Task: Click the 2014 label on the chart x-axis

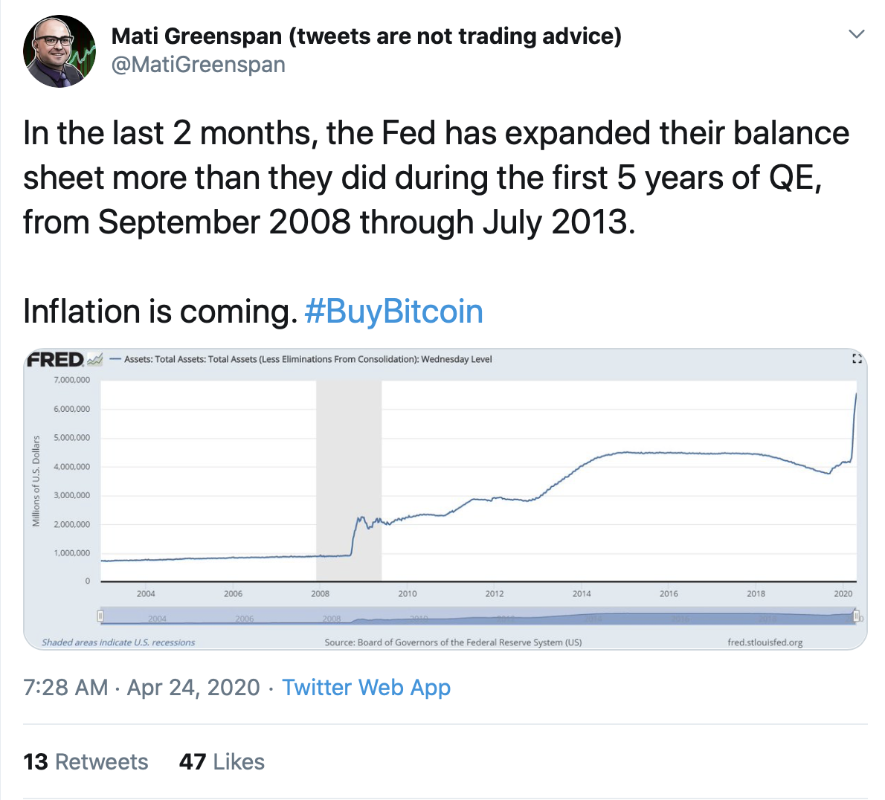Action: 582,594
